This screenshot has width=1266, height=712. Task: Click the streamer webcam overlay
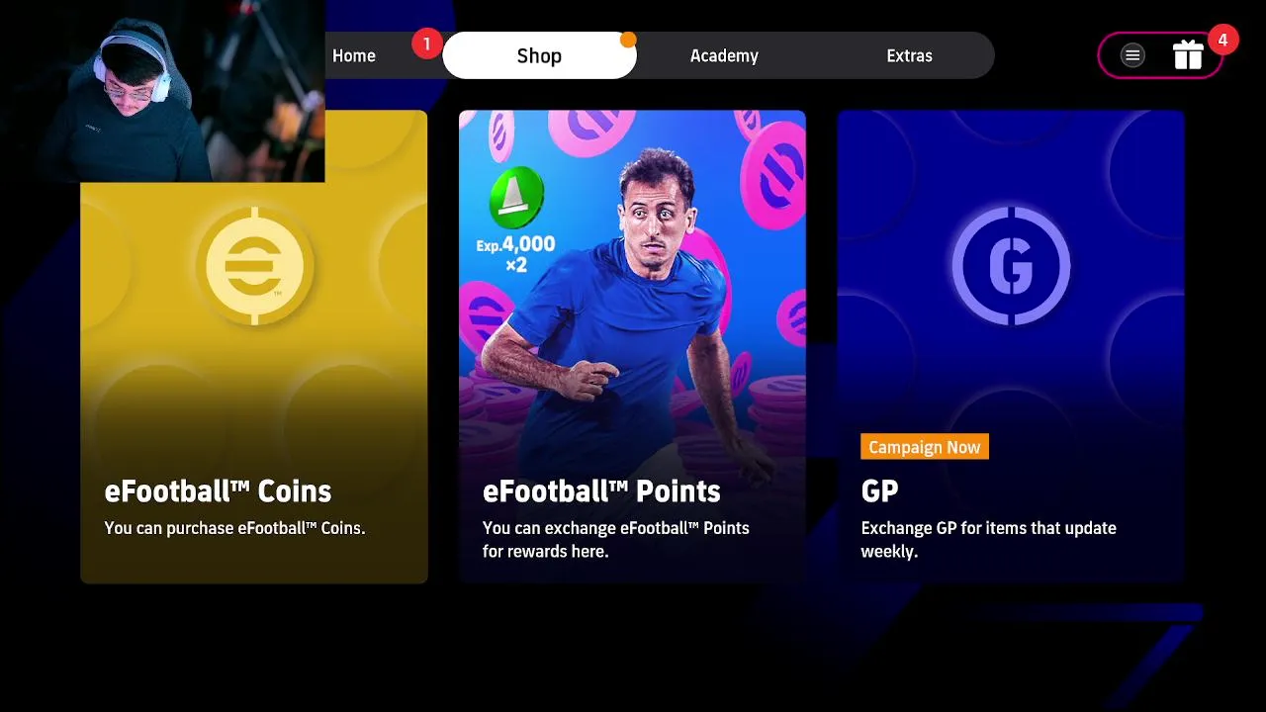click(162, 91)
